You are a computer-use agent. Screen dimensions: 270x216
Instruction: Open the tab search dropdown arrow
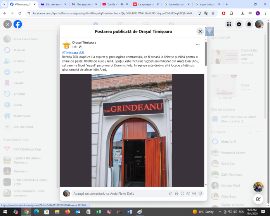(4, 4)
